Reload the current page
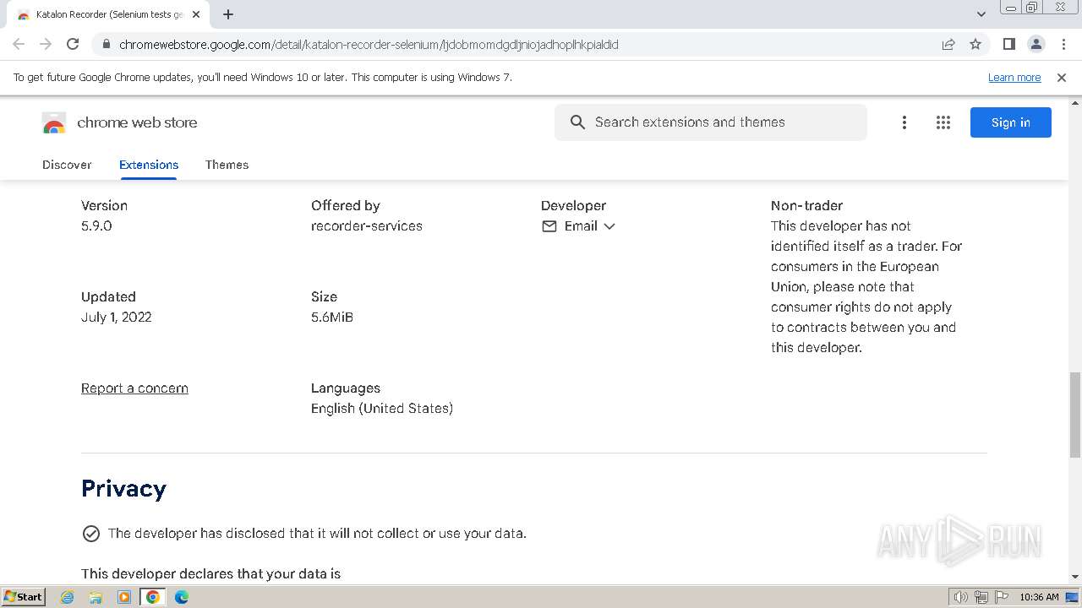The image size is (1082, 608). [x=73, y=44]
